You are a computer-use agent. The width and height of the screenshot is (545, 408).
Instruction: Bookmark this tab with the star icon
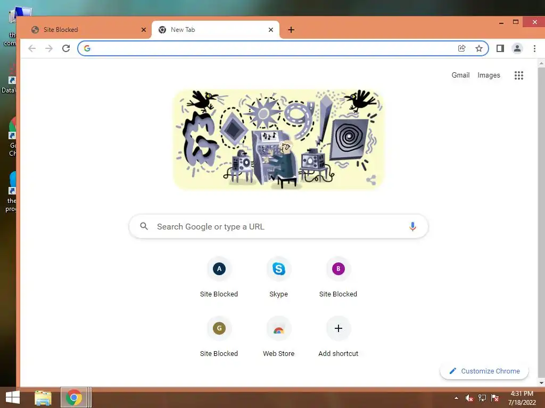click(479, 48)
